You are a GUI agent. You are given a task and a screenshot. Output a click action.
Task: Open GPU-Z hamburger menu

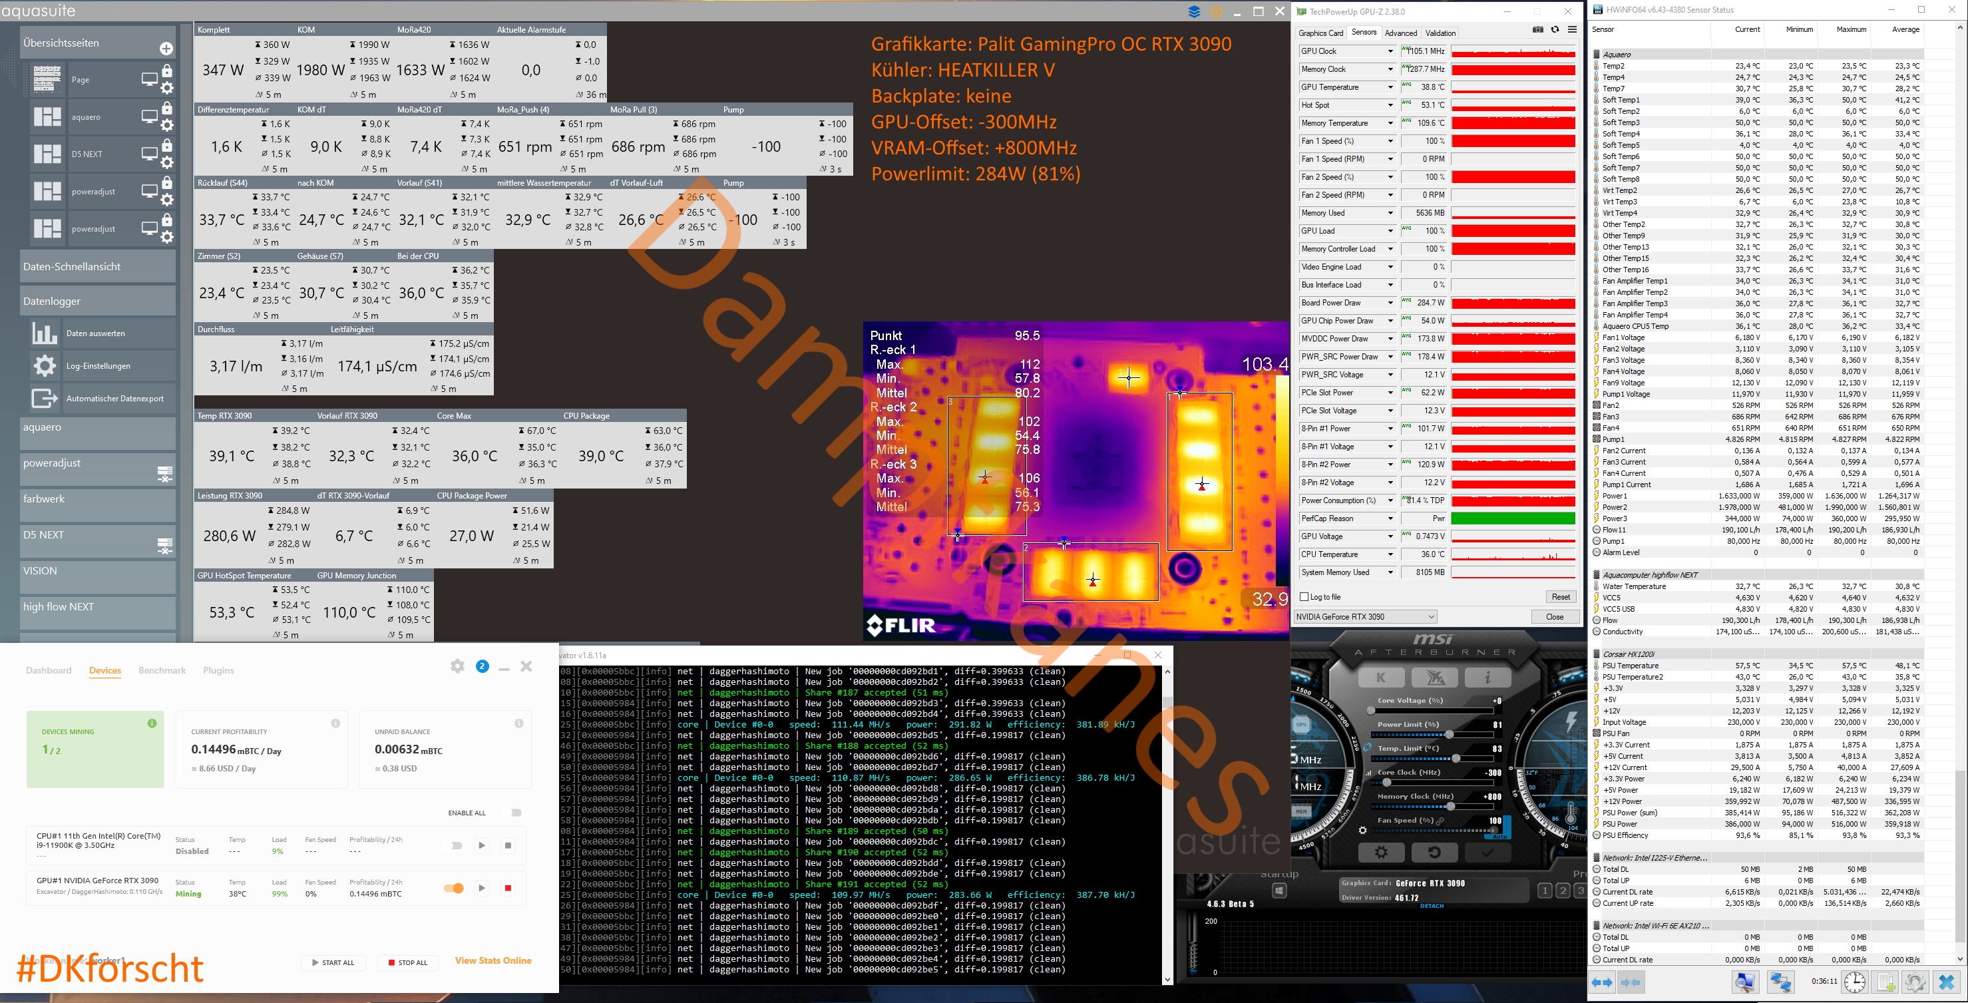pos(1572,30)
